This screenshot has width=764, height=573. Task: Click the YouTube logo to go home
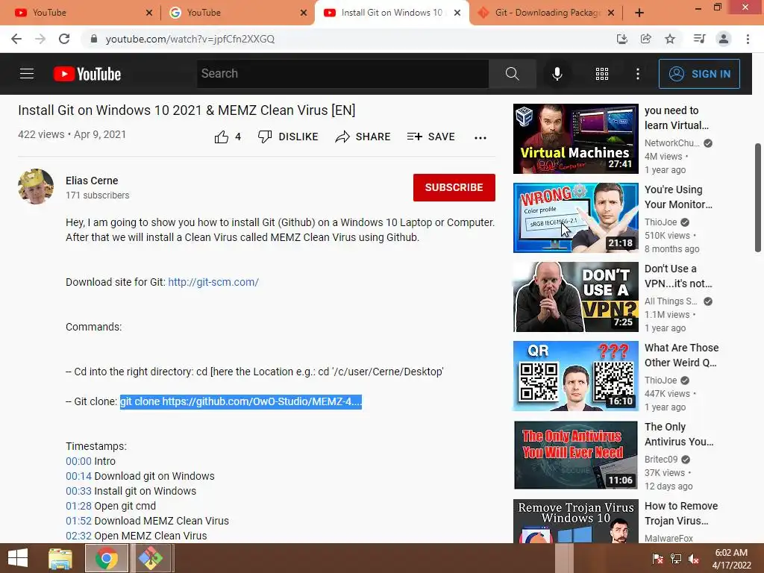tap(87, 74)
